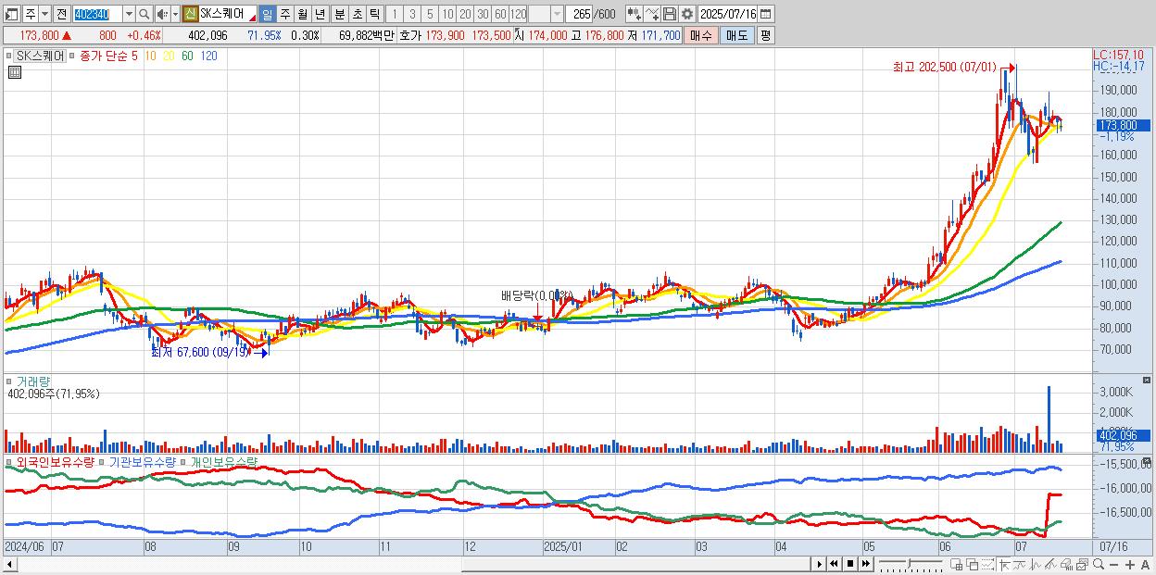Click the scrollbar left arrow at bottom
Image resolution: width=1156 pixels, height=575 pixels.
(9, 564)
